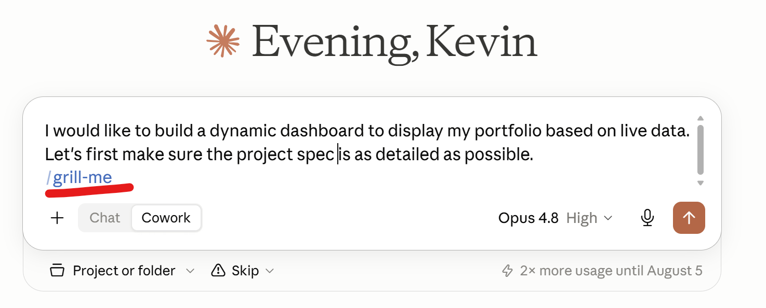Click the warning triangle icon beside Skip
Image resolution: width=766 pixels, height=308 pixels.
(x=218, y=271)
